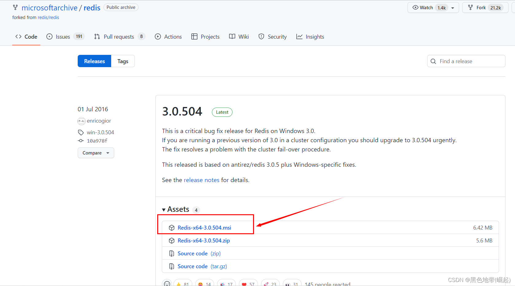Open the Watch dropdown caret
The height and width of the screenshot is (286, 515).
tap(453, 7)
